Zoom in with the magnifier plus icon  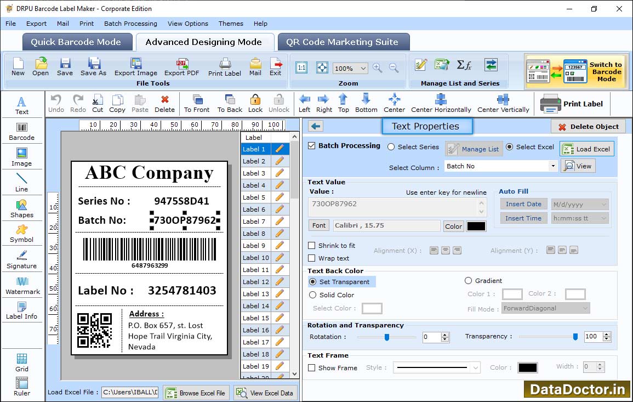[x=378, y=68]
